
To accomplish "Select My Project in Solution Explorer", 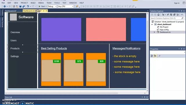I will (x=164, y=27).
